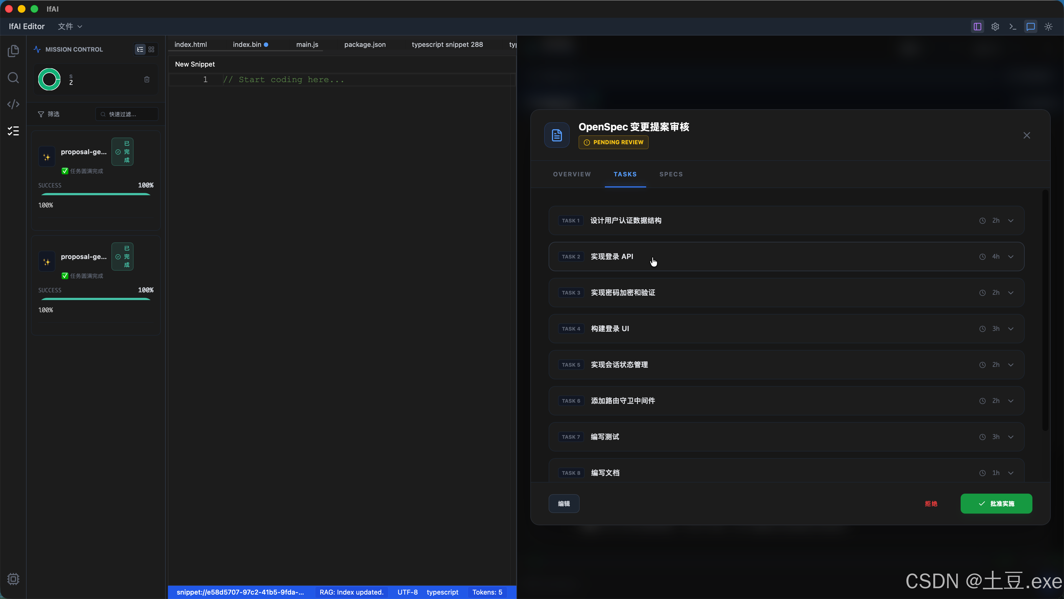Open the terminal from top toolbar
The image size is (1064, 599).
click(x=1013, y=26)
